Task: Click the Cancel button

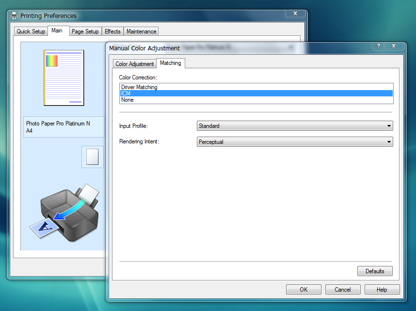Action: point(342,290)
